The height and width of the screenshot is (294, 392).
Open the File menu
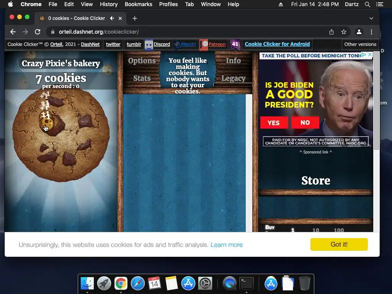coord(53,4)
